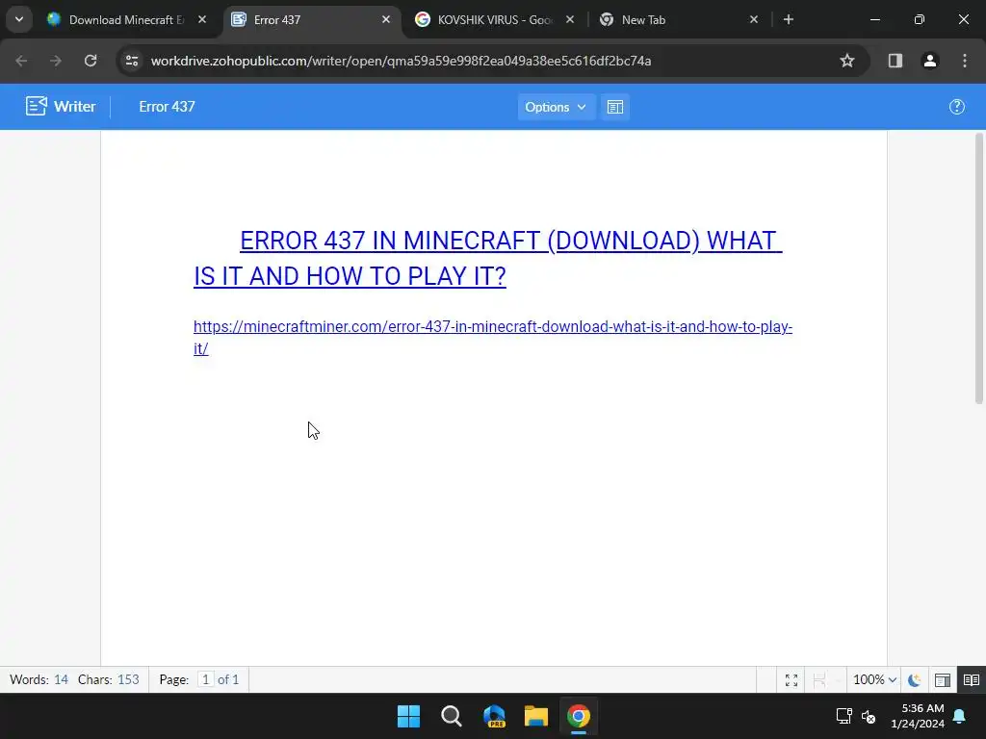Open the browser side panel
The height and width of the screenshot is (739, 986).
(895, 61)
